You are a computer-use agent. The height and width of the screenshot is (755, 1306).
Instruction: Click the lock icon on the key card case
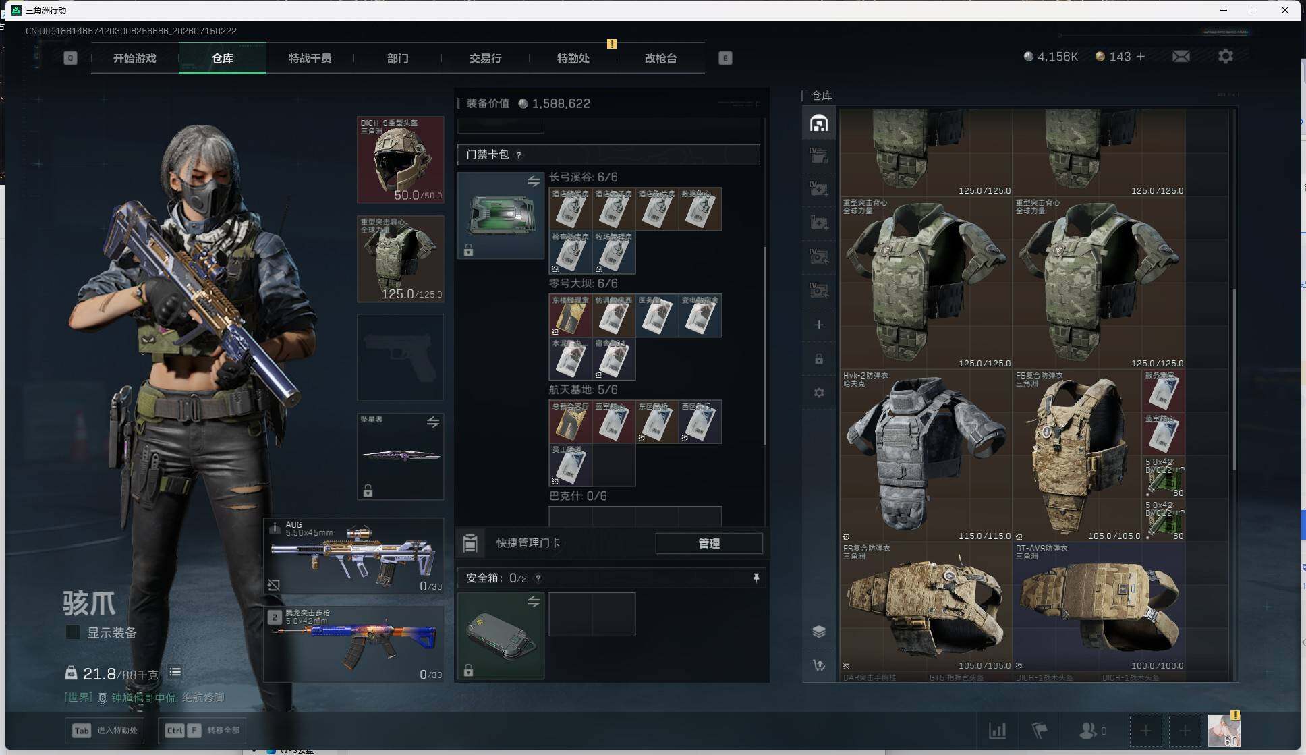pos(469,250)
